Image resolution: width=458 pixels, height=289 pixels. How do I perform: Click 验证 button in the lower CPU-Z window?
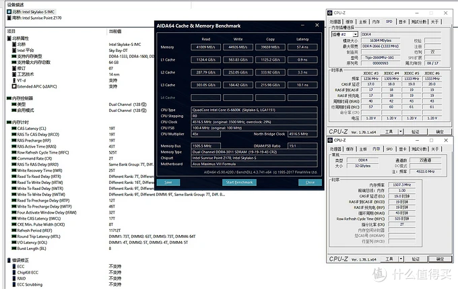pos(416,259)
